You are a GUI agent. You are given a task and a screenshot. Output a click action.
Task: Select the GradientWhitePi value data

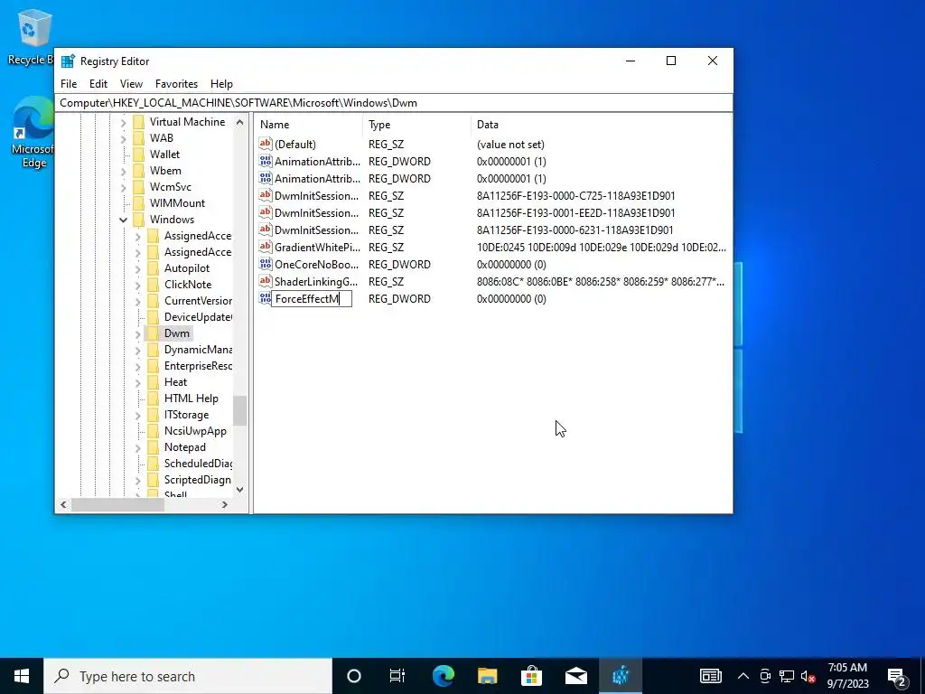(601, 248)
